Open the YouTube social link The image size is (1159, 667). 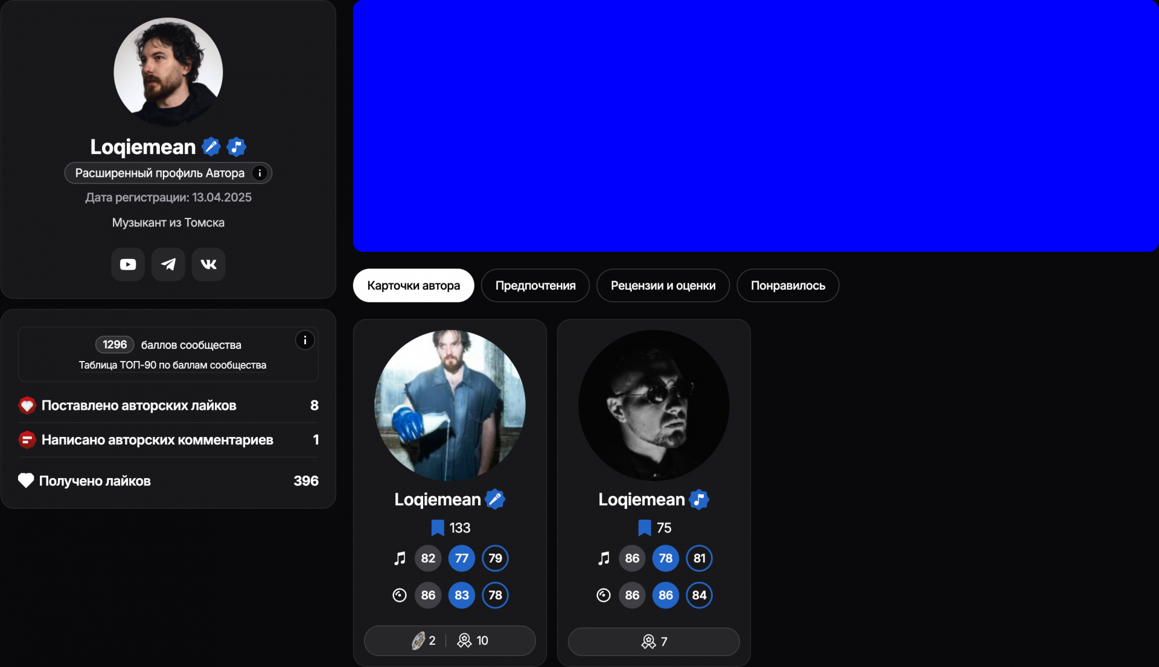(127, 264)
